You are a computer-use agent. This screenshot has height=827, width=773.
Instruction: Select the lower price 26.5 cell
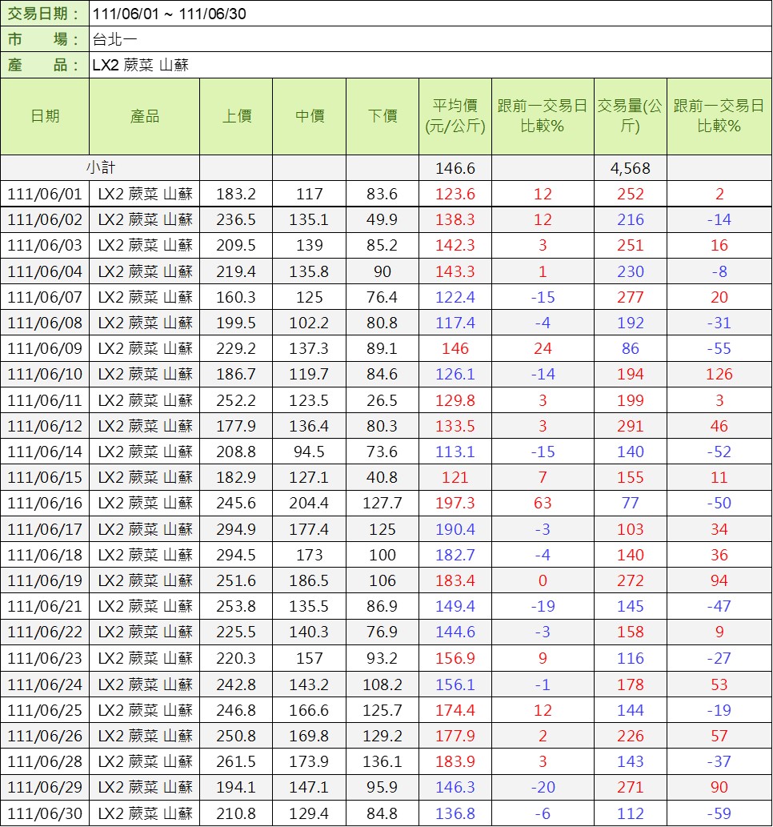click(382, 400)
